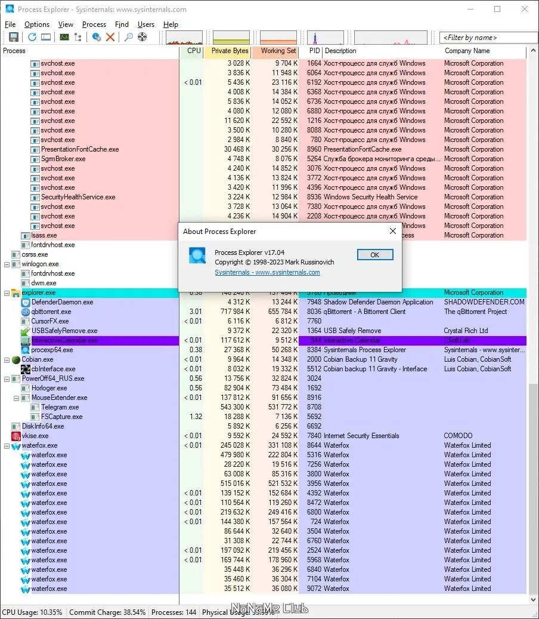Collapse the winlogon.exe tree node

click(7, 264)
